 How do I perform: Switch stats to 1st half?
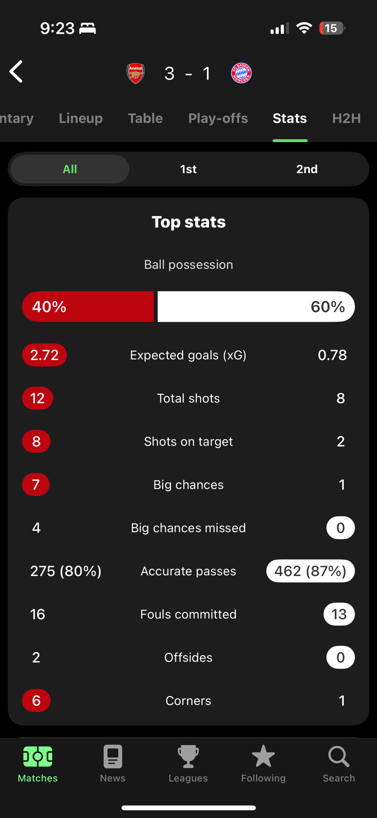pyautogui.click(x=188, y=169)
